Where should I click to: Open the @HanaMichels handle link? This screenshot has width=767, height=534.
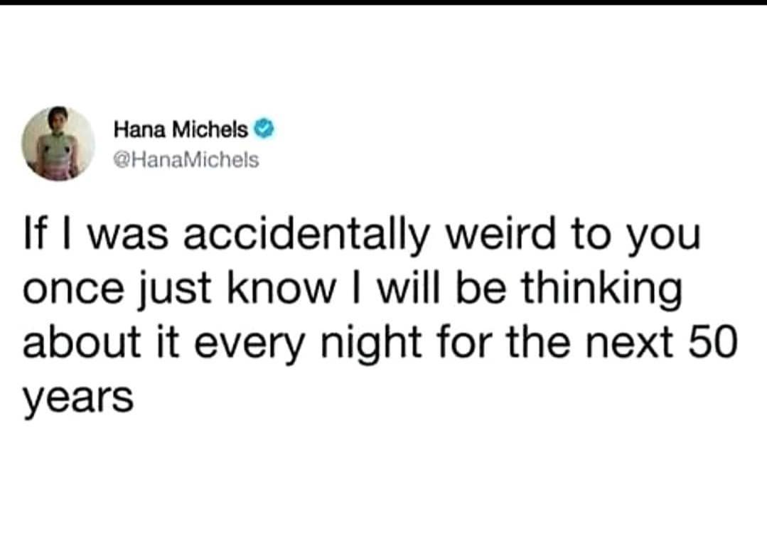[x=186, y=160]
